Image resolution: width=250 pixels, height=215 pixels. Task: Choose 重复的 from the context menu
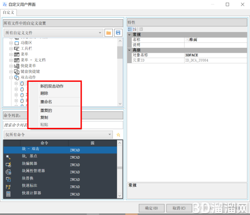point(46,110)
